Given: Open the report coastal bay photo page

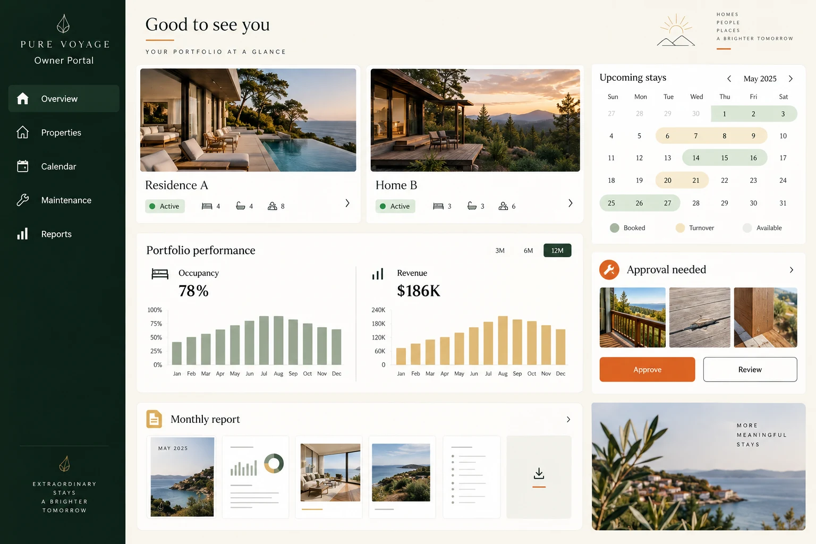Looking at the screenshot, I should [x=402, y=477].
